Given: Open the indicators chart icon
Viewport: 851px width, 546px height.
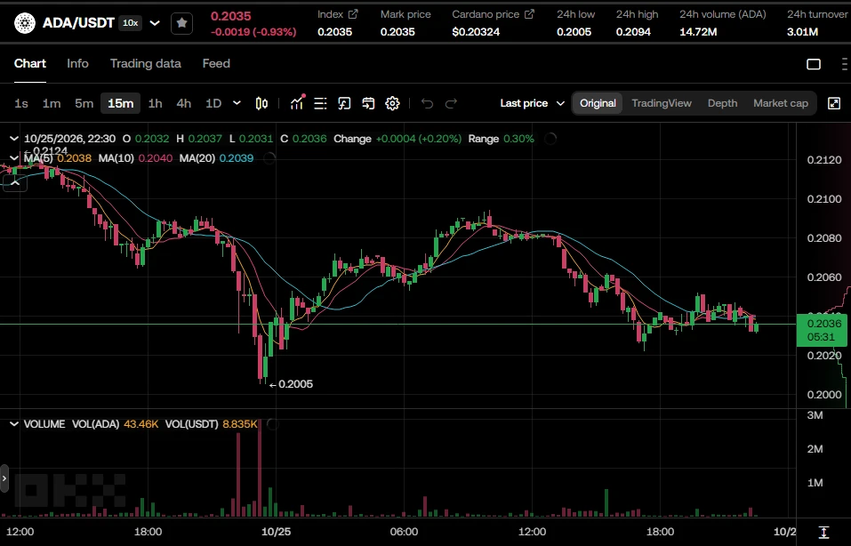Looking at the screenshot, I should [297, 102].
